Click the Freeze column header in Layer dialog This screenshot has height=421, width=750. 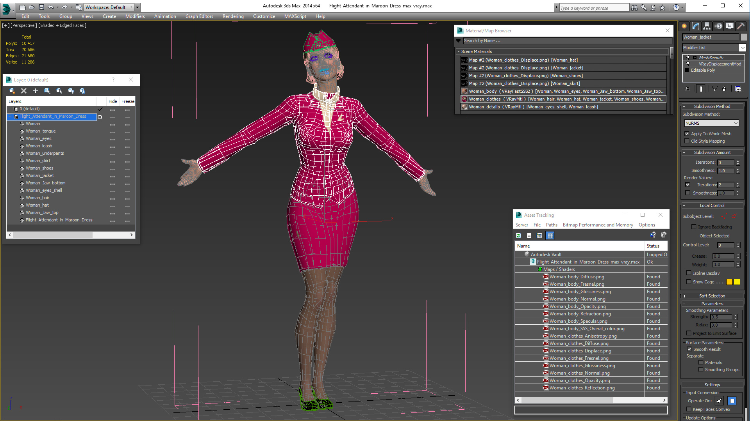tap(128, 101)
